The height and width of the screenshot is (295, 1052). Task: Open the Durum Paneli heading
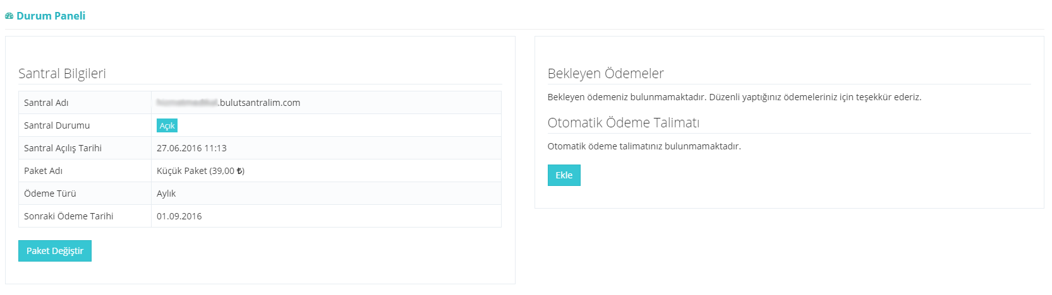click(51, 16)
